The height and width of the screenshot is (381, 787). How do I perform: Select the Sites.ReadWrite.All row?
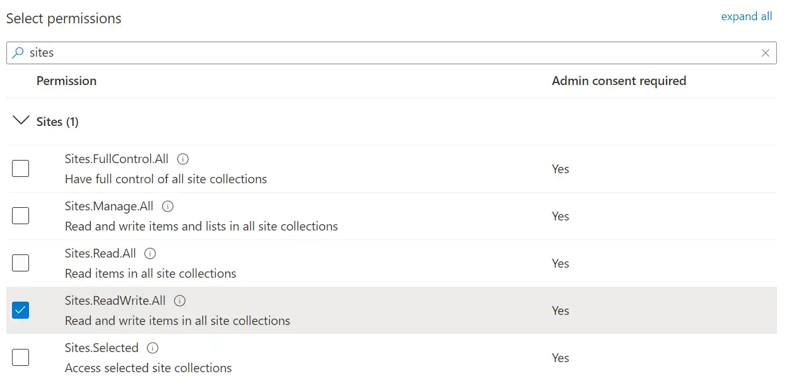[x=378, y=310]
